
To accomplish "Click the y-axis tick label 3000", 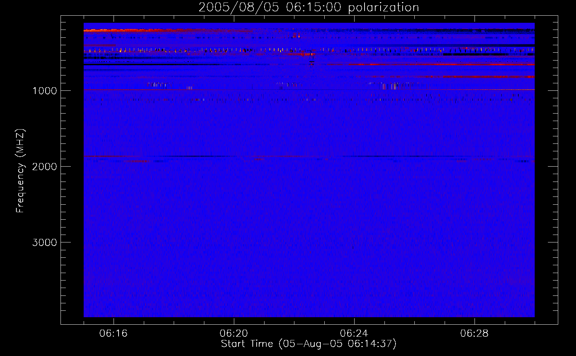I will click(44, 242).
